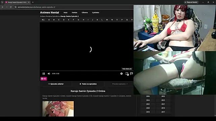Select the Kanojo Saimin Episodio 2 tab
216x121 pixels.
[x=17, y=2]
